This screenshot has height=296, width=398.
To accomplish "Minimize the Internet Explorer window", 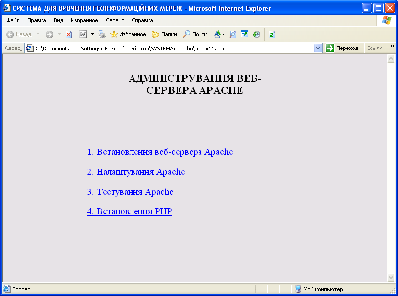I will pyautogui.click(x=367, y=8).
